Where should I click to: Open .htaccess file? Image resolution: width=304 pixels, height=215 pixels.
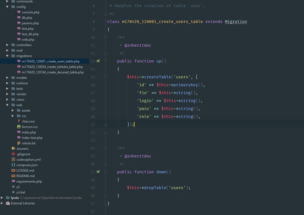pos(28,121)
